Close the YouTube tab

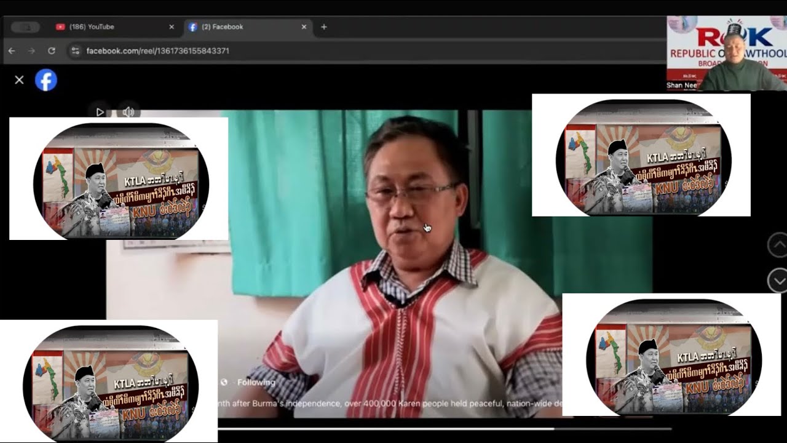[172, 27]
